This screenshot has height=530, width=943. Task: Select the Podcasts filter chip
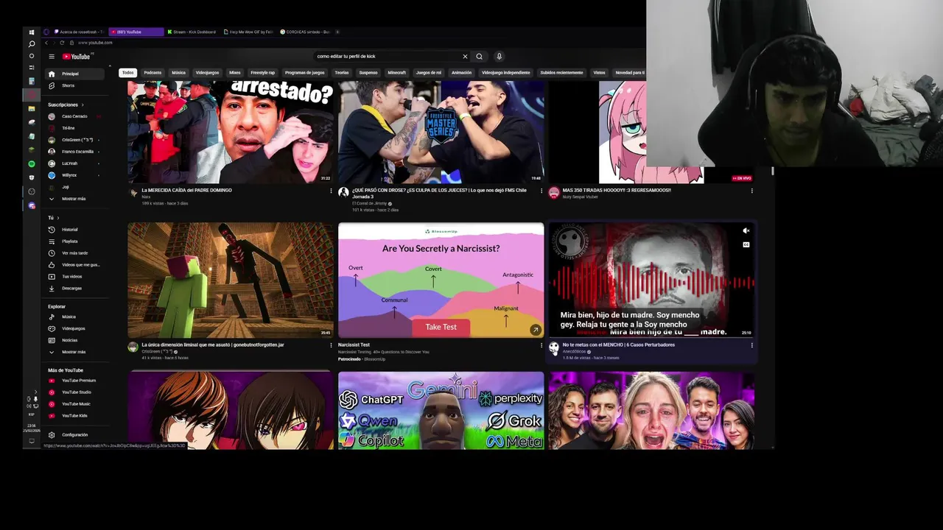point(153,73)
